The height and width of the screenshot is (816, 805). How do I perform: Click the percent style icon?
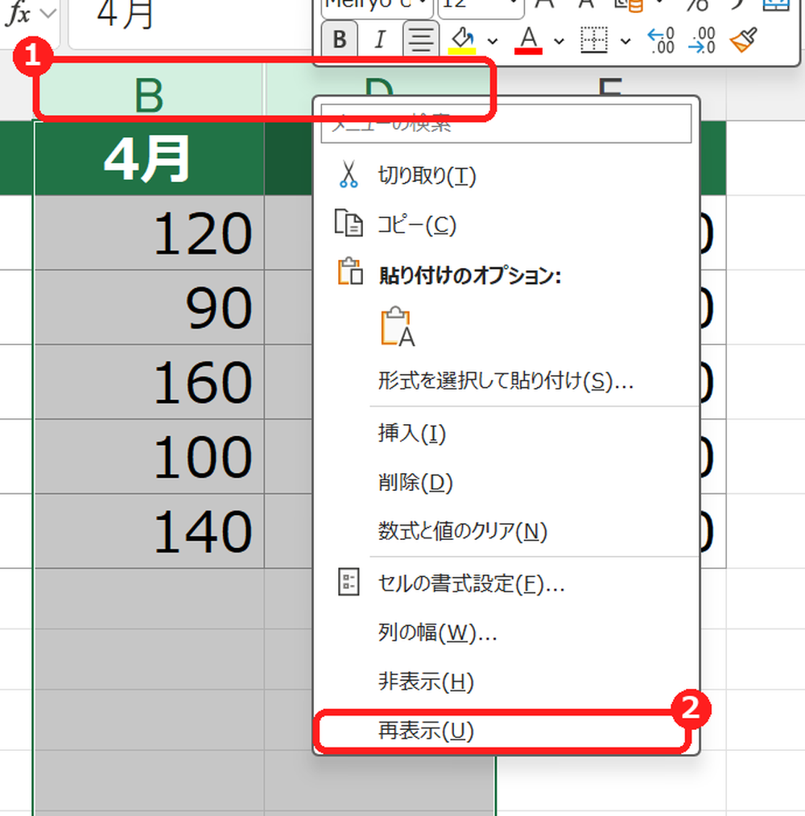697,4
